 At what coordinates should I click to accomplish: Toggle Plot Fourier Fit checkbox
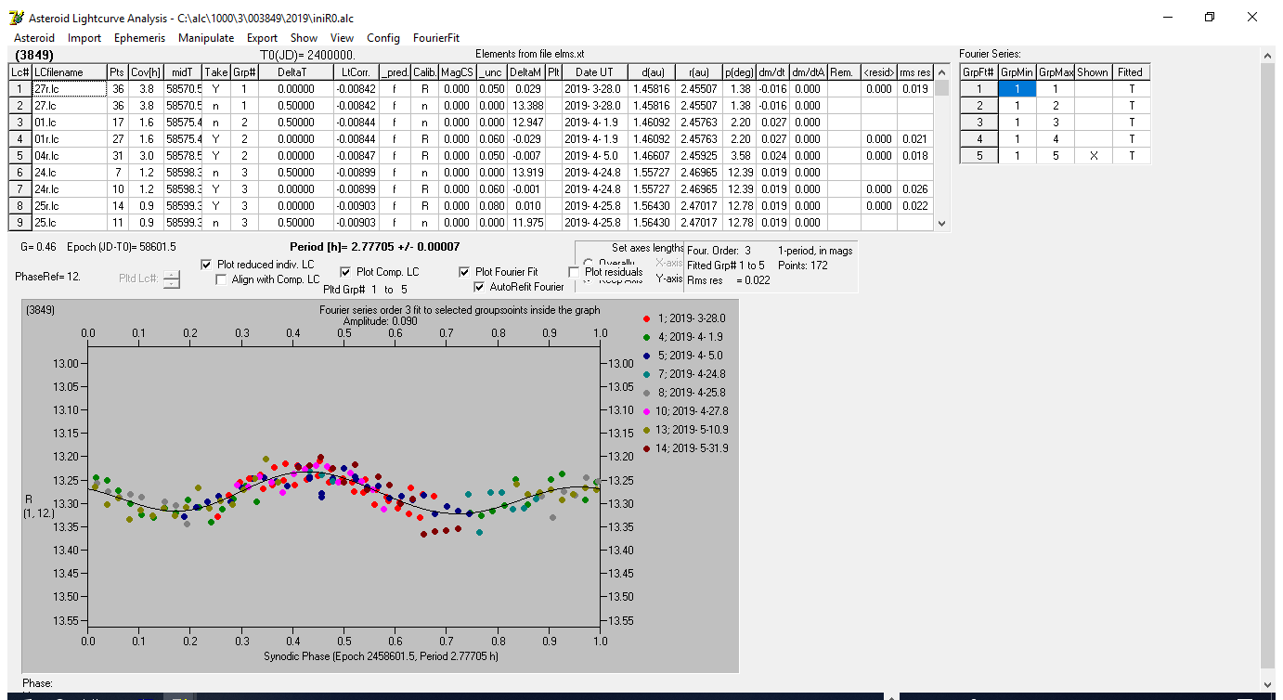465,272
